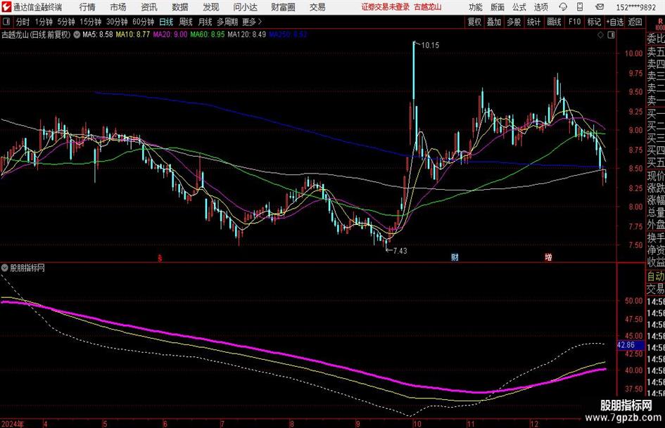Click the red 财 marker on the chart
Image resolution: width=665 pixels, height=428 pixels.
coord(455,257)
